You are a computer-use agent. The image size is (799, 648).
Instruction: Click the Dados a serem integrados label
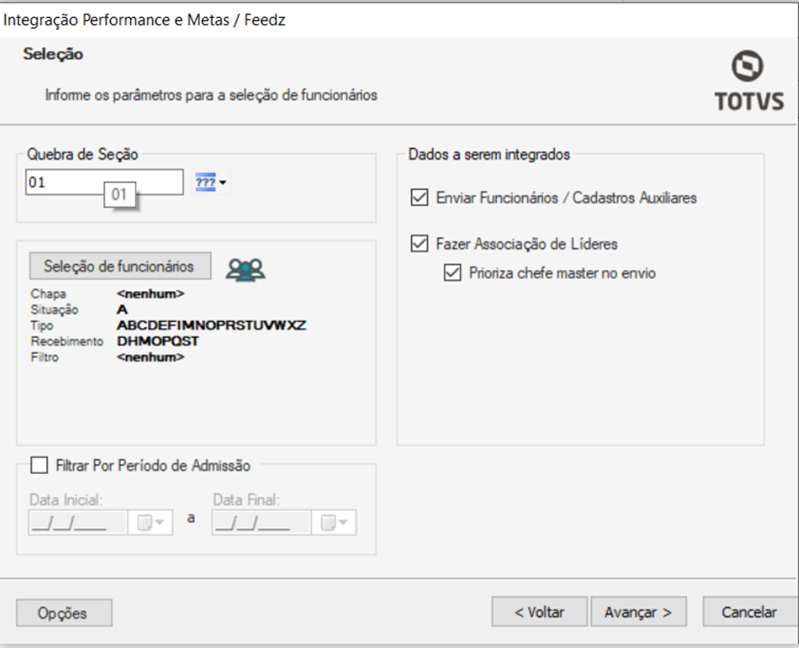point(489,154)
